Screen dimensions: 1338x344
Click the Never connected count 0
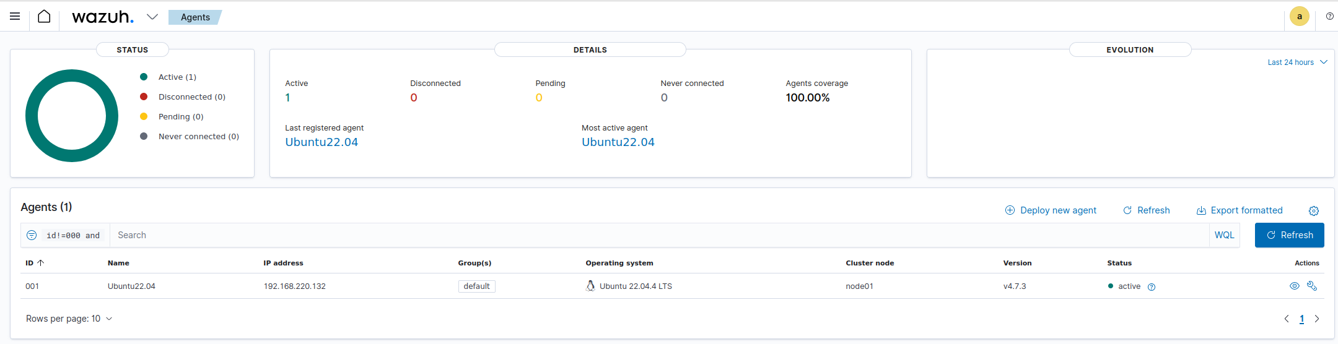pos(664,98)
